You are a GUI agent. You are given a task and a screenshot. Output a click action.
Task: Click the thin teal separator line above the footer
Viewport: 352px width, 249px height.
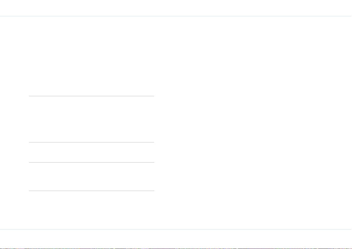[176, 229]
